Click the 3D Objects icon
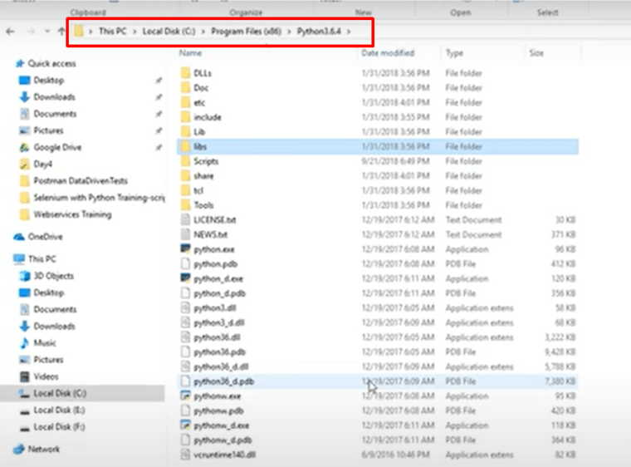Image resolution: width=631 pixels, height=467 pixels. coord(25,276)
